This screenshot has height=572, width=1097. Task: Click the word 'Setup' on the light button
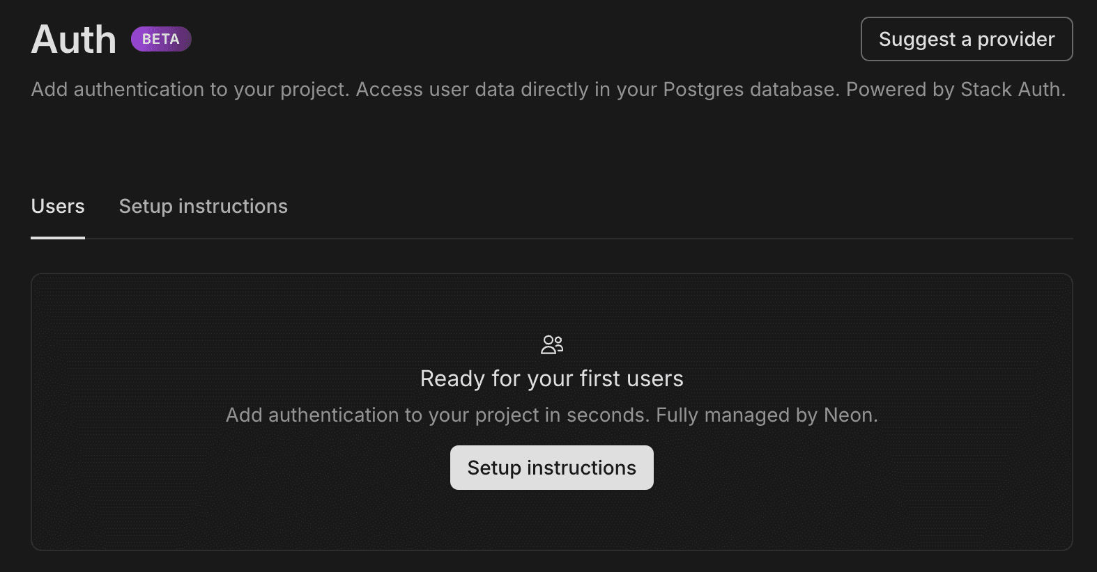493,468
